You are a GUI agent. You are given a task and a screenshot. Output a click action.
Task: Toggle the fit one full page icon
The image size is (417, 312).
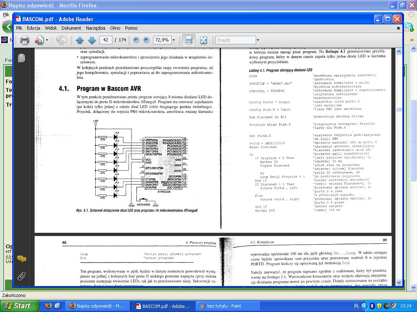203,40
